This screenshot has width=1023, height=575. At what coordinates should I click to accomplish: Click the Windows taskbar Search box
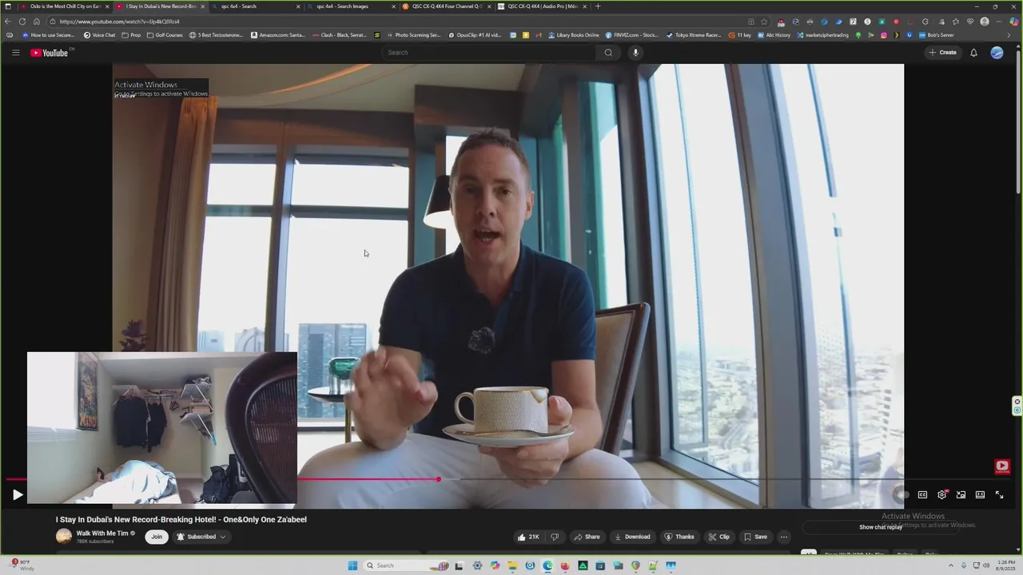(405, 565)
